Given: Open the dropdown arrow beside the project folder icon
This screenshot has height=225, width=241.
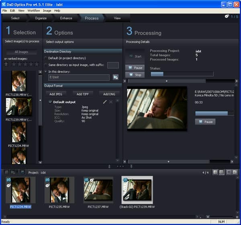Looking at the screenshot, I should (17, 172).
